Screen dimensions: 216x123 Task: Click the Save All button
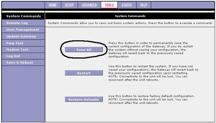[x=84, y=50]
